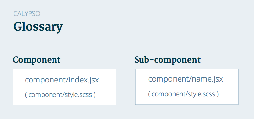This screenshot has width=254, height=119.
Task: Select the Glossary page heading
Action: [38, 27]
